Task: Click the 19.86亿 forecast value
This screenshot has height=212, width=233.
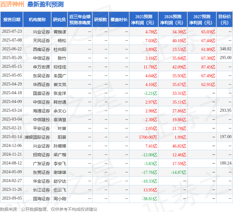Action: coord(179,120)
